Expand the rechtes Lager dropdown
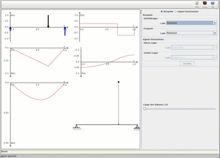This screenshot has height=158, width=220. click(193, 58)
